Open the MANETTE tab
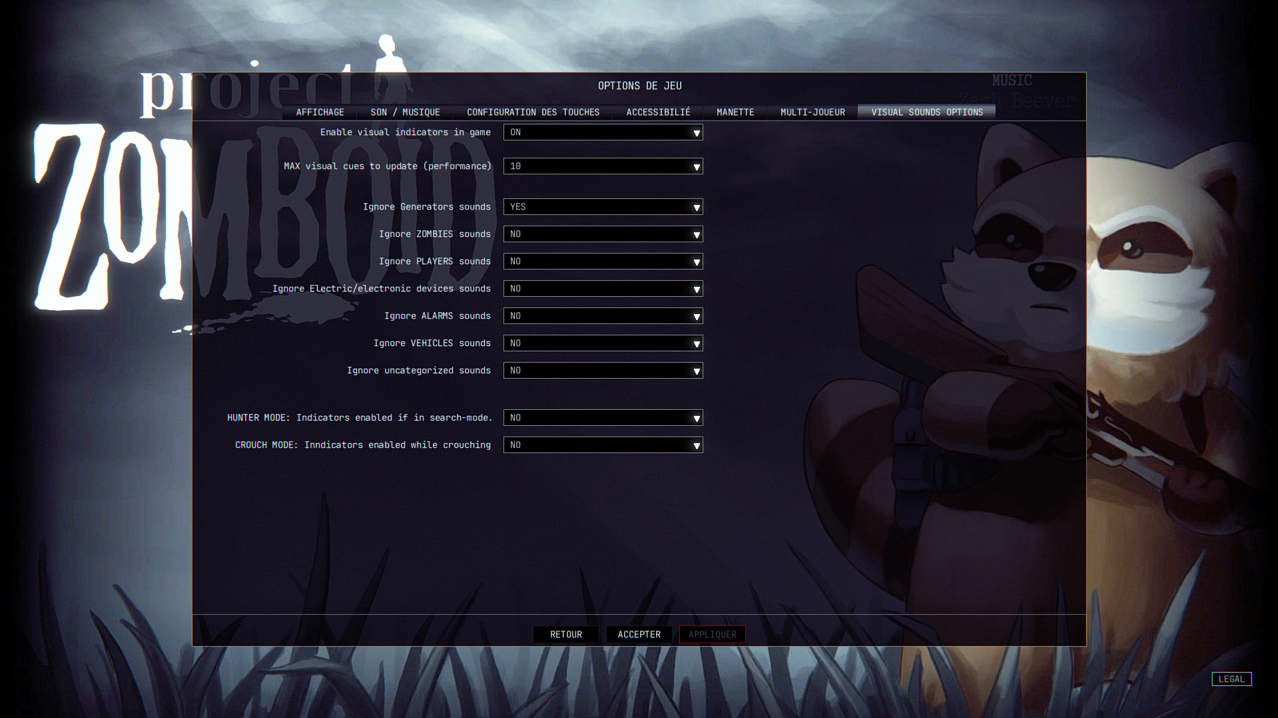 tap(735, 112)
